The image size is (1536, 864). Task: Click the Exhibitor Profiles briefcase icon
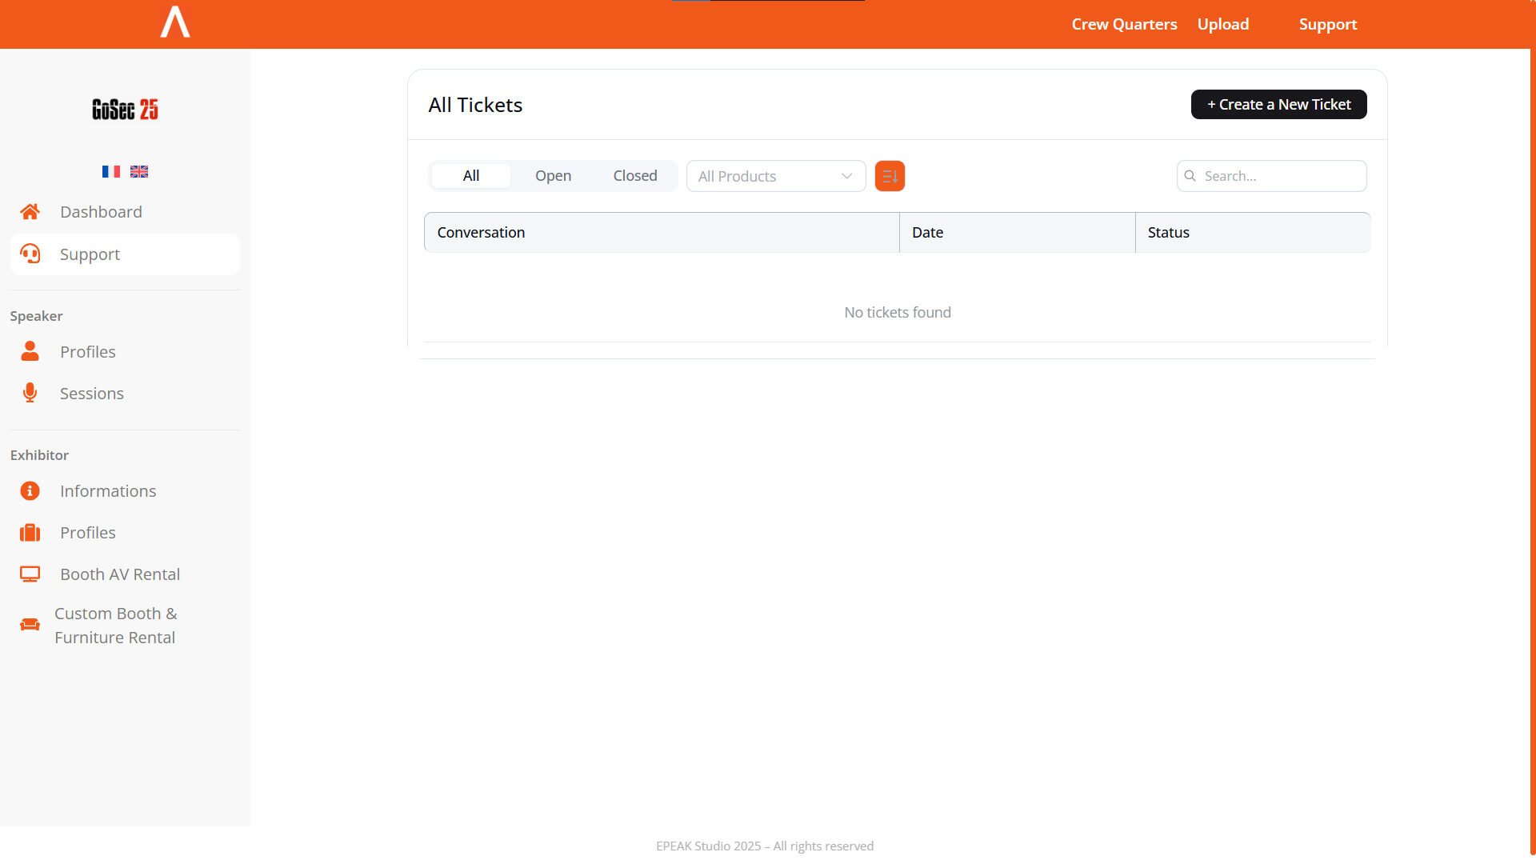point(30,533)
